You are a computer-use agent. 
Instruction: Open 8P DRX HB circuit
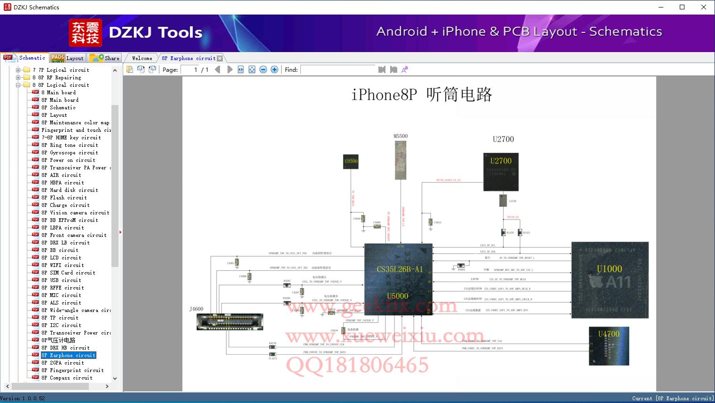(65, 348)
